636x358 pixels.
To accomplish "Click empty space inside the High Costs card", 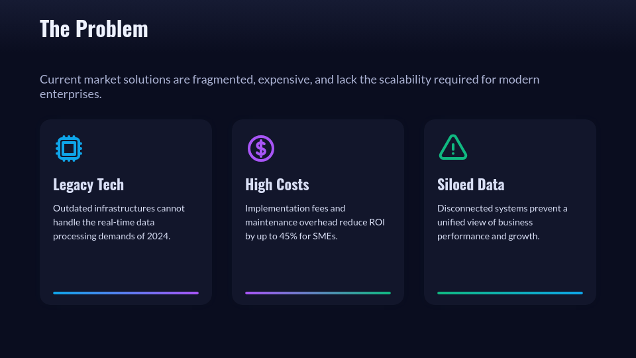I will pos(318,265).
